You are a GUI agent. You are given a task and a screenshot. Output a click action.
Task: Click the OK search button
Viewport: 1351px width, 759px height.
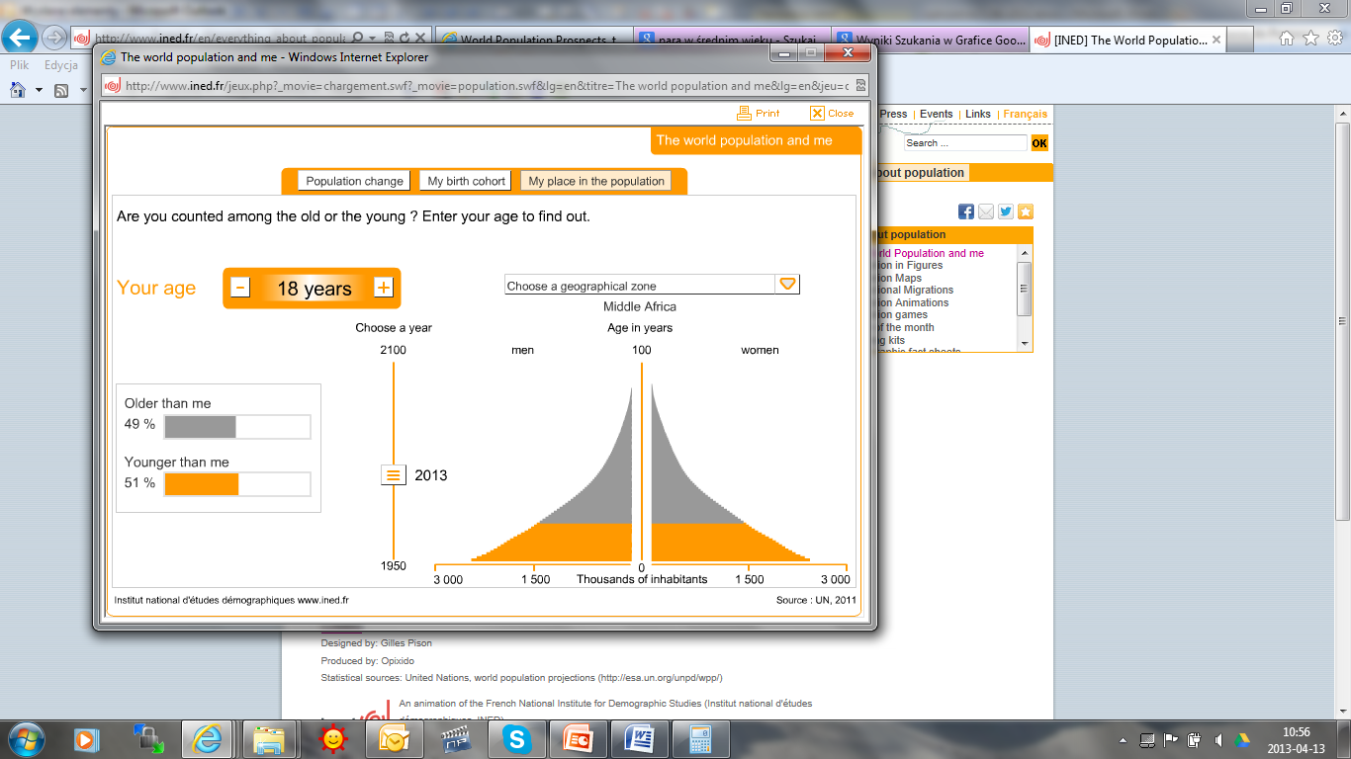(x=1039, y=143)
